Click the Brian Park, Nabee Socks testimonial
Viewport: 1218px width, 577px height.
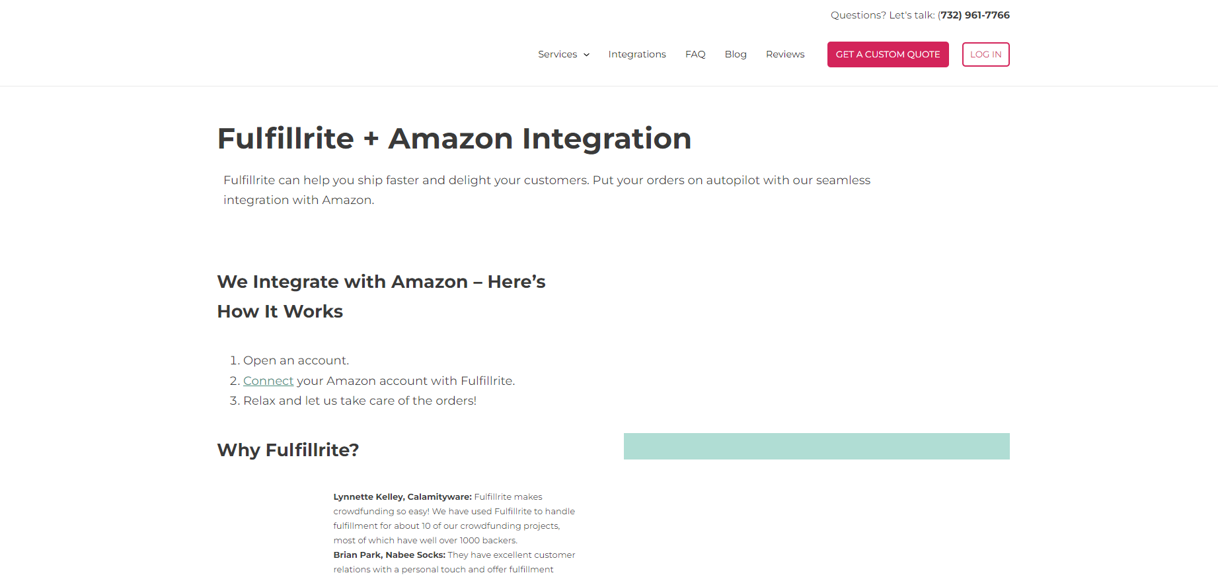click(x=454, y=562)
